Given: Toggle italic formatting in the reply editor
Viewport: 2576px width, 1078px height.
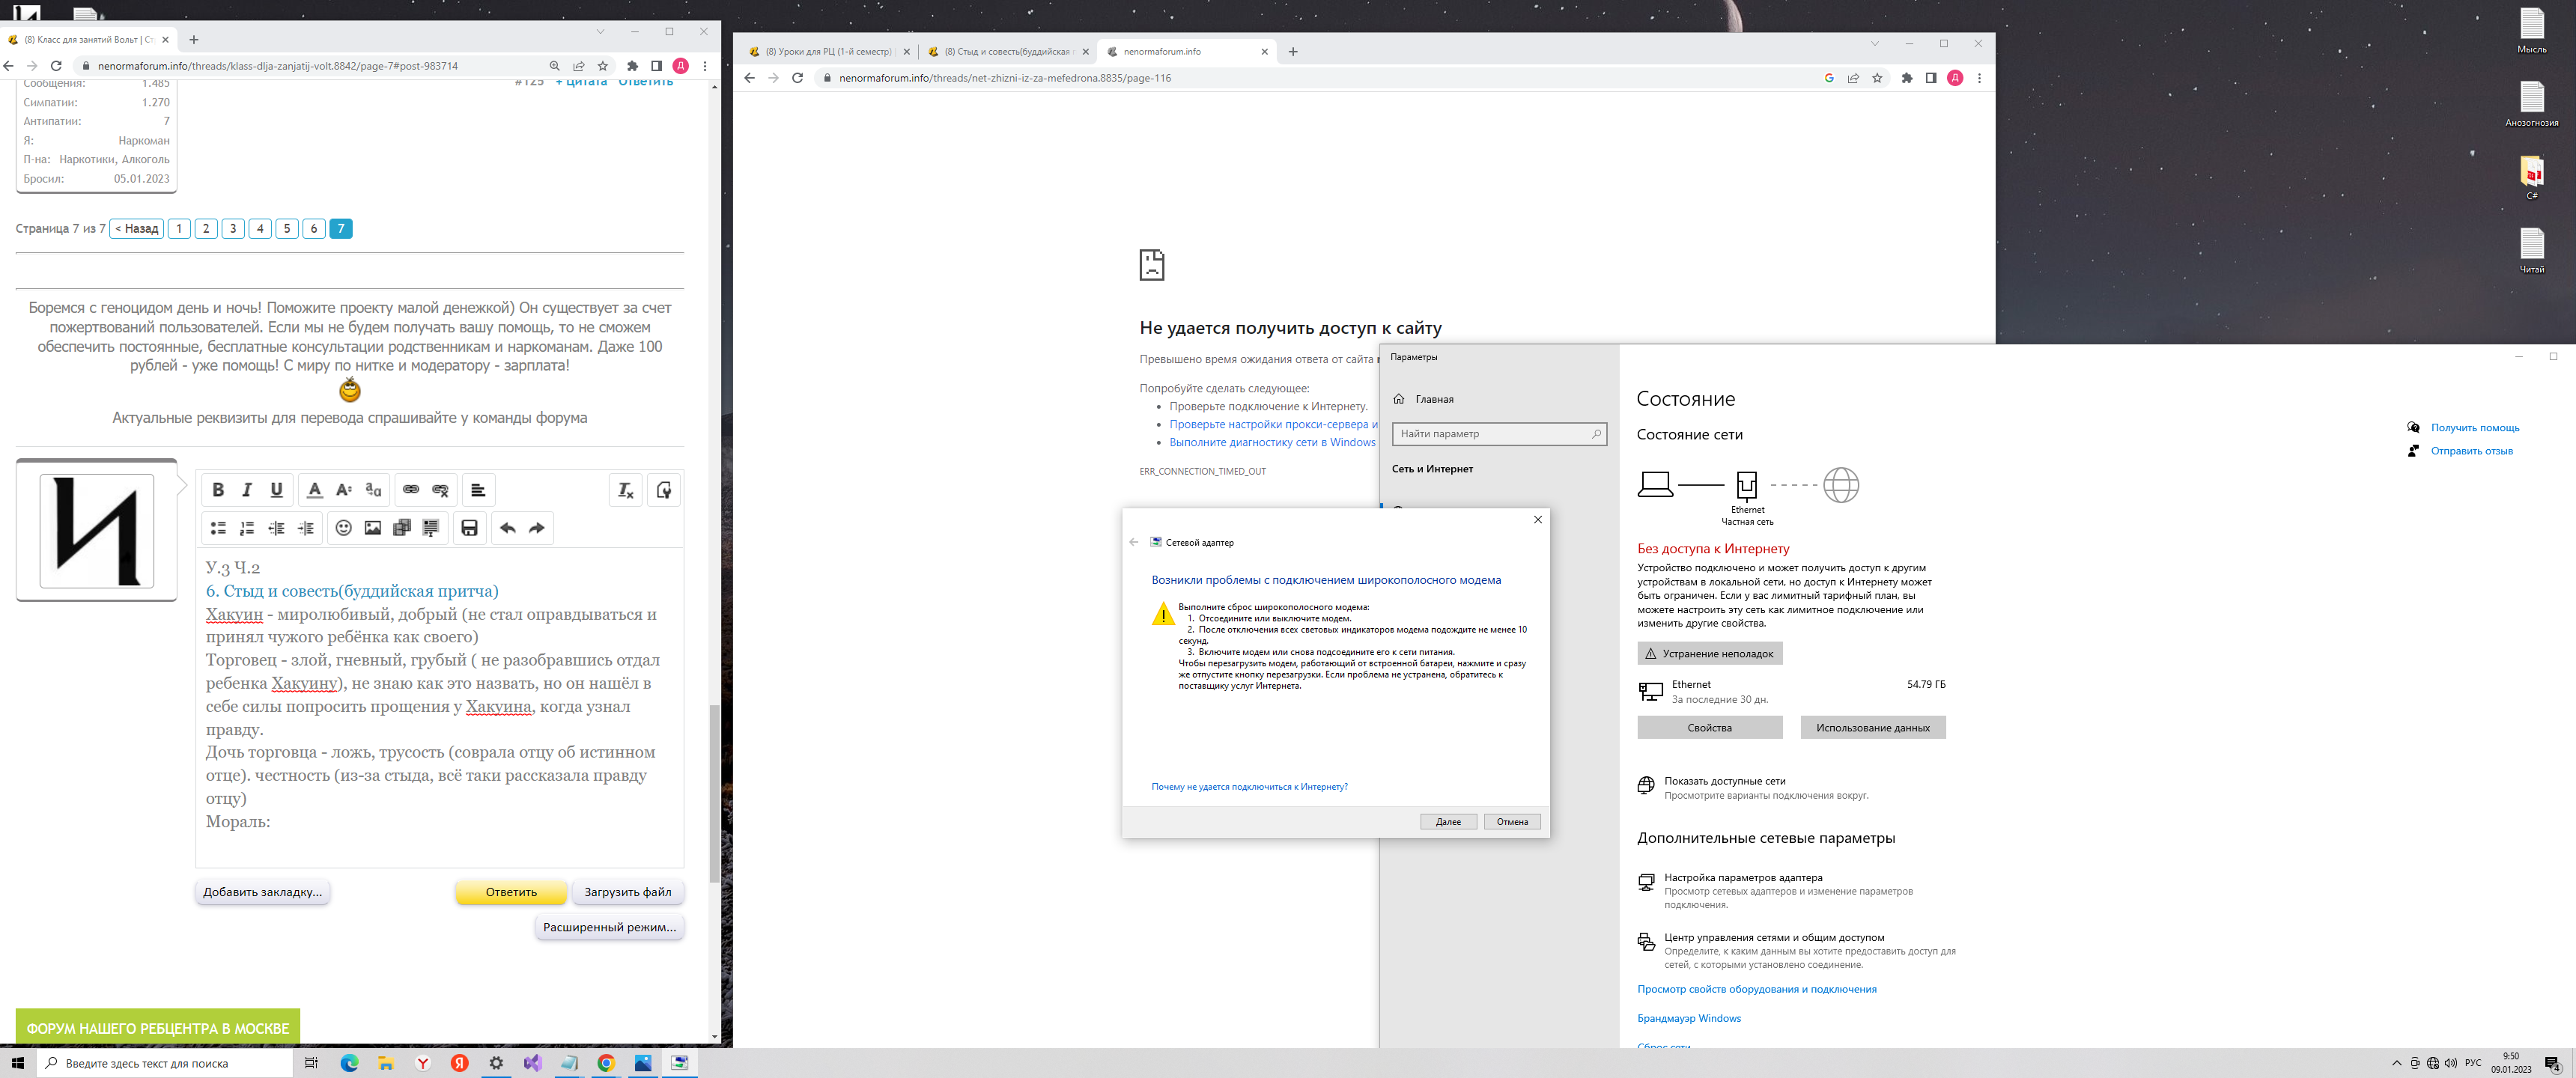Looking at the screenshot, I should 247,490.
